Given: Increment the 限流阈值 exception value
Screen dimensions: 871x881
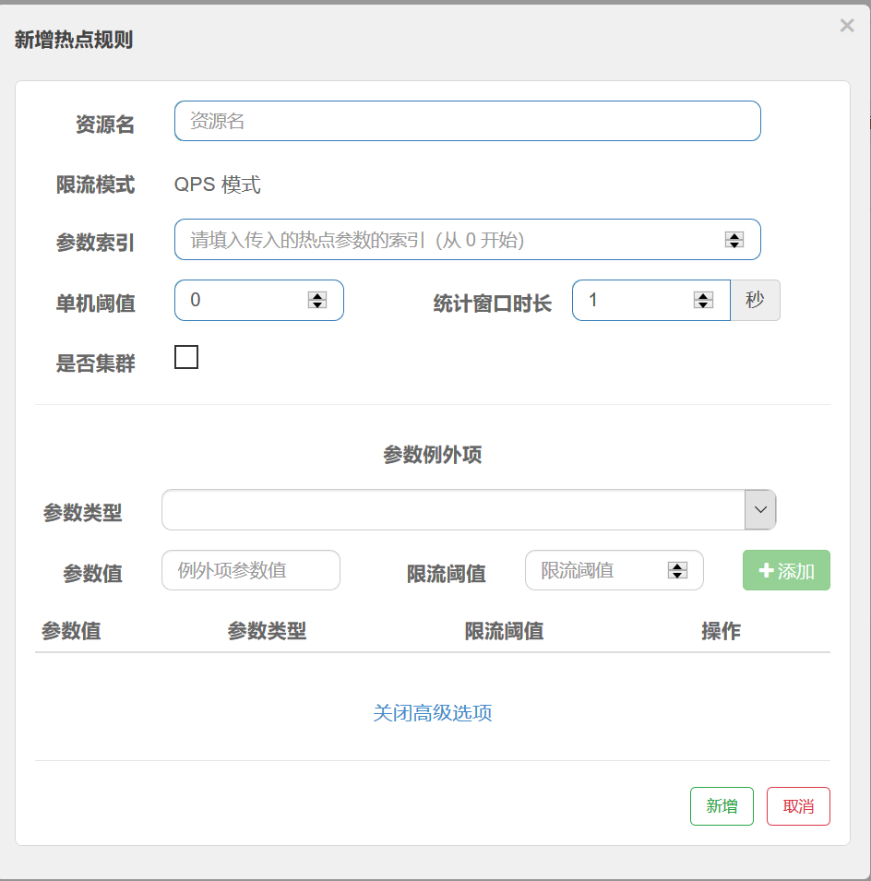Looking at the screenshot, I should [678, 566].
